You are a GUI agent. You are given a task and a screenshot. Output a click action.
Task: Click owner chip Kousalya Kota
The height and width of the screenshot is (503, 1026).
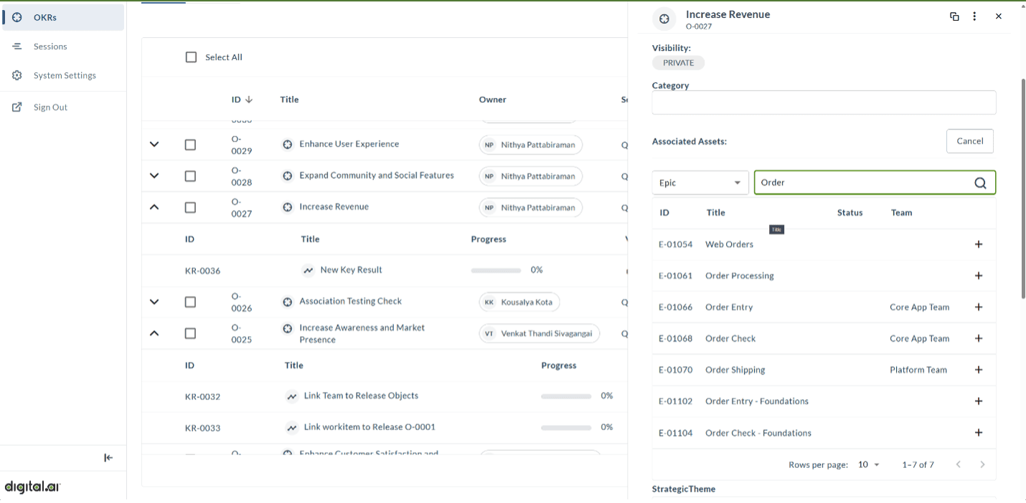tap(519, 302)
